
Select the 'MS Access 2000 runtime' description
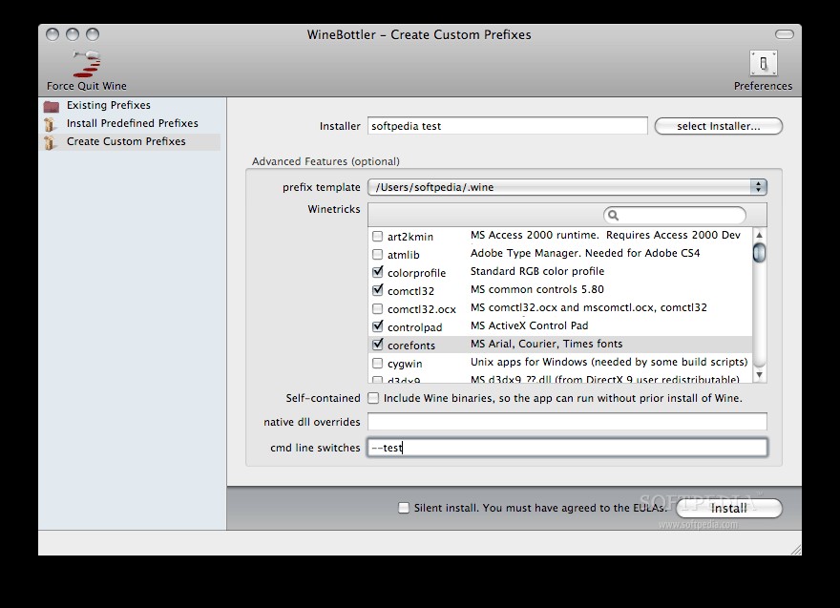[605, 235]
